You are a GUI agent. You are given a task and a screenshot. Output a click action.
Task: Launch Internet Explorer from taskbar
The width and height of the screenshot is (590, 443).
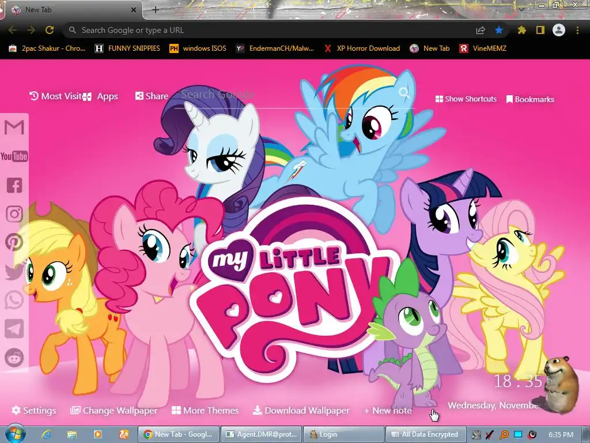pyautogui.click(x=46, y=434)
